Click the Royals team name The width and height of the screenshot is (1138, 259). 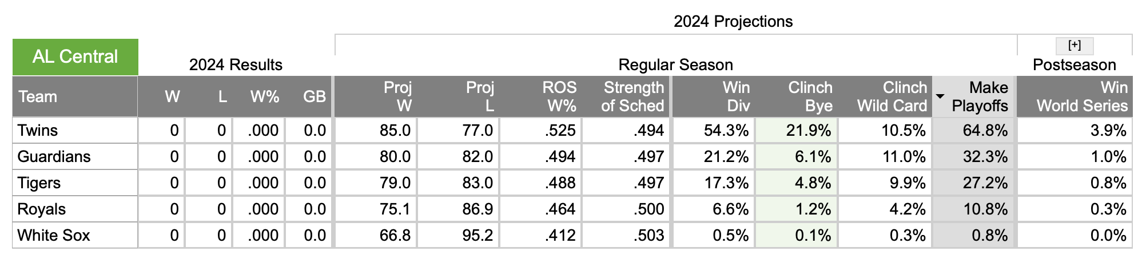click(x=42, y=209)
